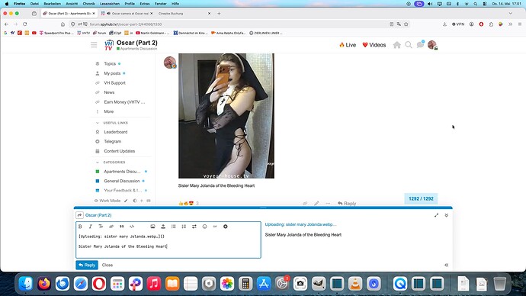Open the text size tool in composer
This screenshot has width=526, height=296.
[x=101, y=227]
